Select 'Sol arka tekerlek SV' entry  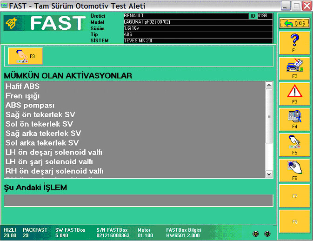pos(42,143)
